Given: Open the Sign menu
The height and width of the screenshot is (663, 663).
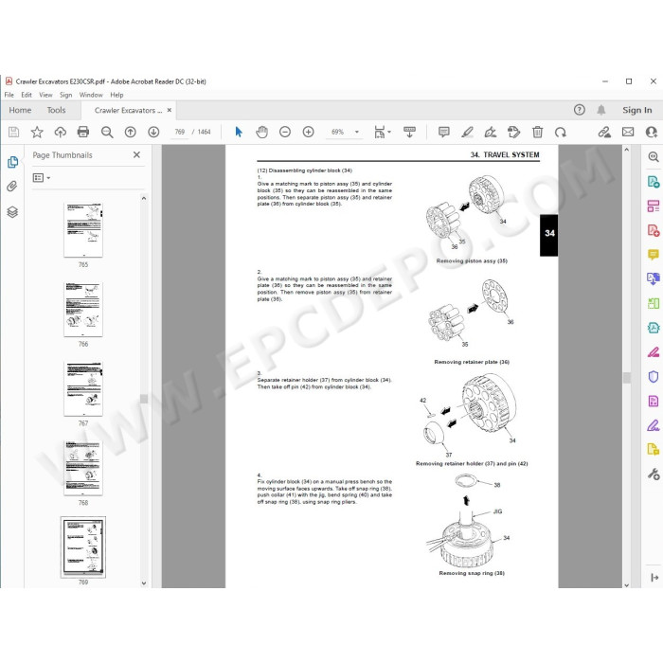Looking at the screenshot, I should [x=65, y=95].
